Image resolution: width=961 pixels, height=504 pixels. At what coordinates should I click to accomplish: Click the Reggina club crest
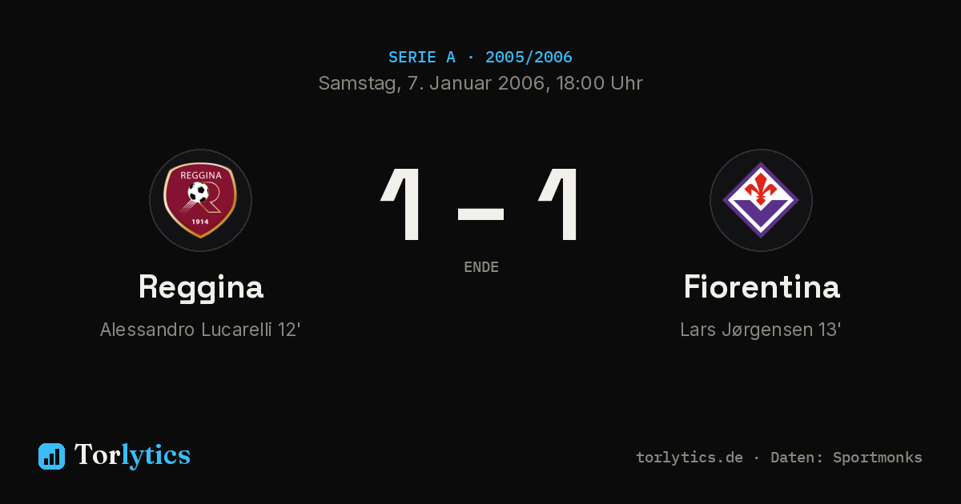(200, 200)
